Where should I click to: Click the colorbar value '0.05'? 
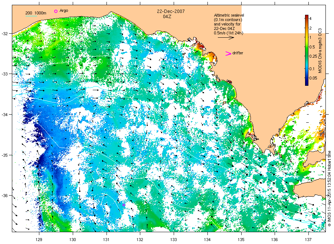(313, 78)
